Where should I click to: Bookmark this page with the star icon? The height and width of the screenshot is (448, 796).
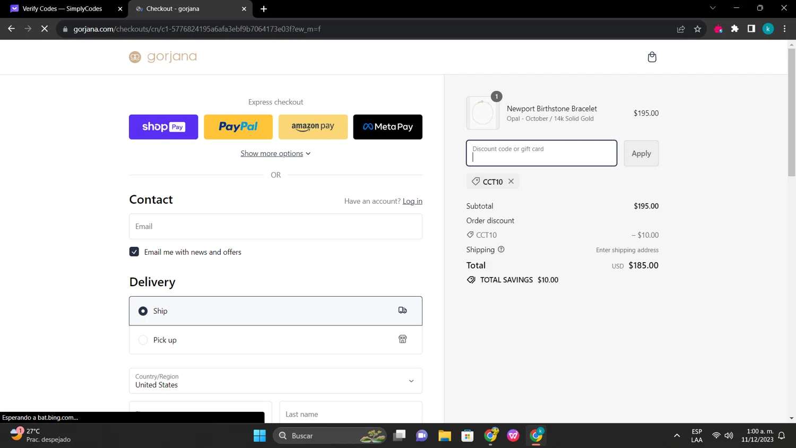coord(697,29)
